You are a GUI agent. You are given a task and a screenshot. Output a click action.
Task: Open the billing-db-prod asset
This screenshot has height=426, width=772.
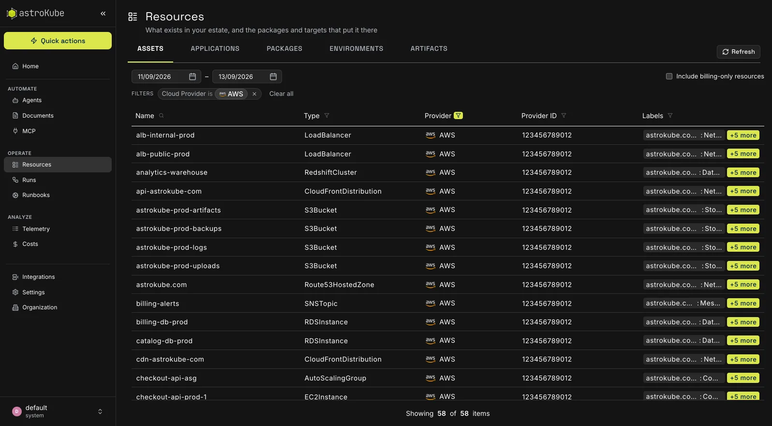(x=162, y=322)
